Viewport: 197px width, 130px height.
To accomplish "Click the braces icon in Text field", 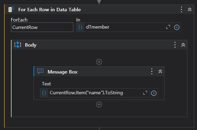I will pos(44,93).
